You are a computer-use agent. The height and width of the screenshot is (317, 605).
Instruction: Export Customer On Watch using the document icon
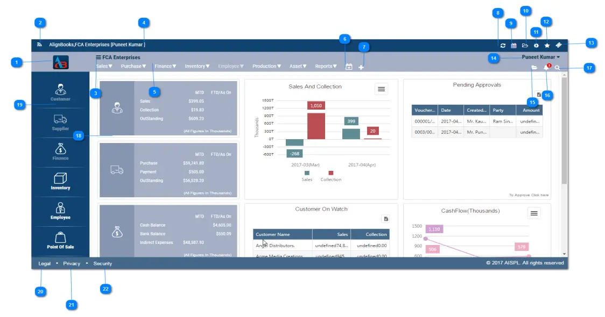point(385,219)
